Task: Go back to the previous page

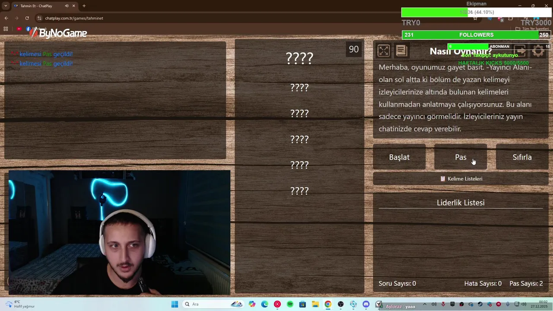Action: pos(6,18)
